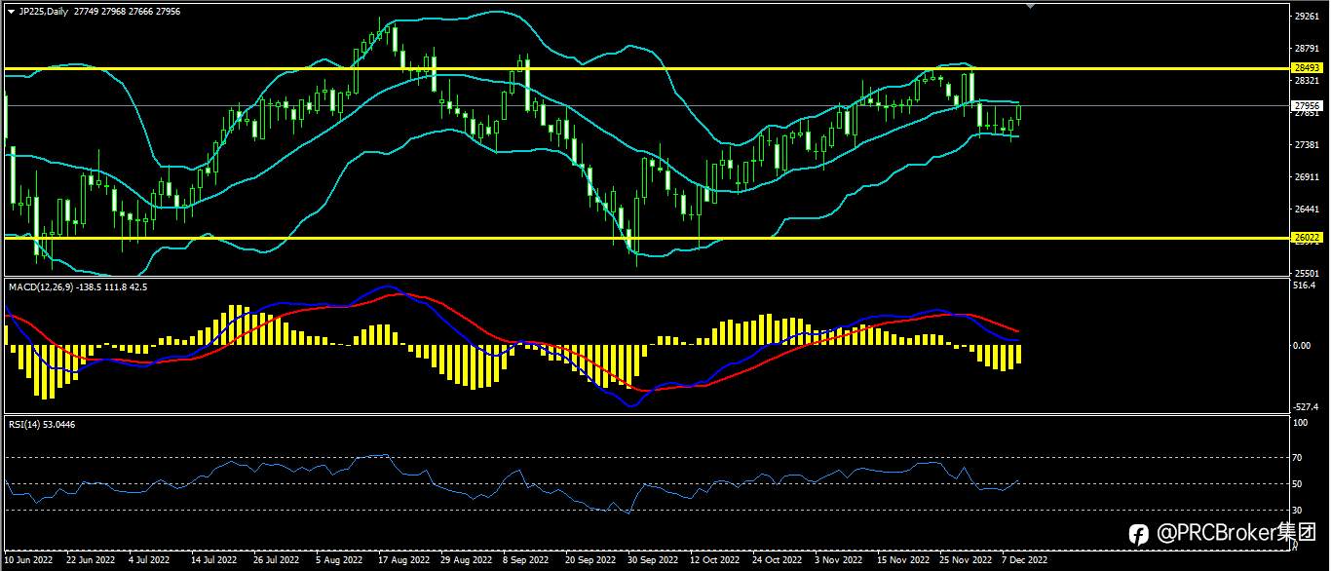
Task: Click the 8 Sep 2022 date label
Action: pyautogui.click(x=526, y=560)
